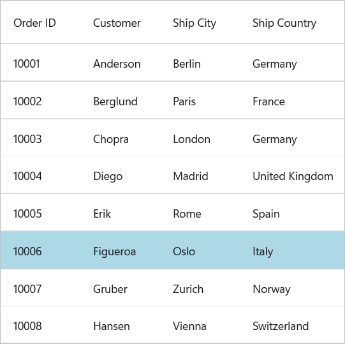Click the United Kingdom country cell
Screen dimensions: 345x344
point(292,175)
